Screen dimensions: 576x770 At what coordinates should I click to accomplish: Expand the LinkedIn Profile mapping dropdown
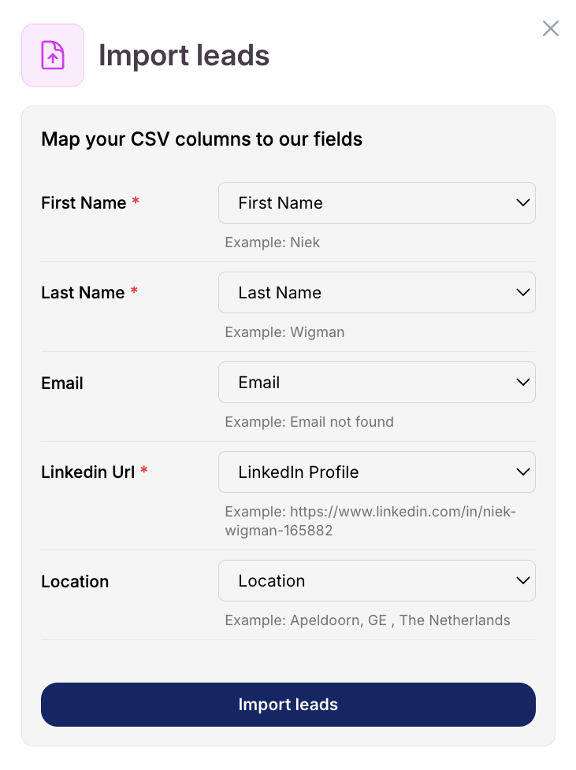[x=377, y=472]
